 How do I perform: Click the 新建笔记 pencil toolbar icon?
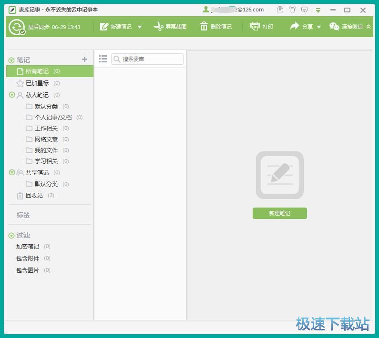tap(104, 27)
